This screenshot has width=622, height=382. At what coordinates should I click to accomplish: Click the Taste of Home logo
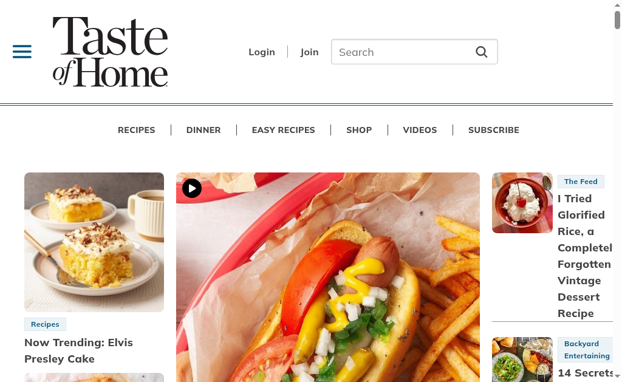point(111,52)
